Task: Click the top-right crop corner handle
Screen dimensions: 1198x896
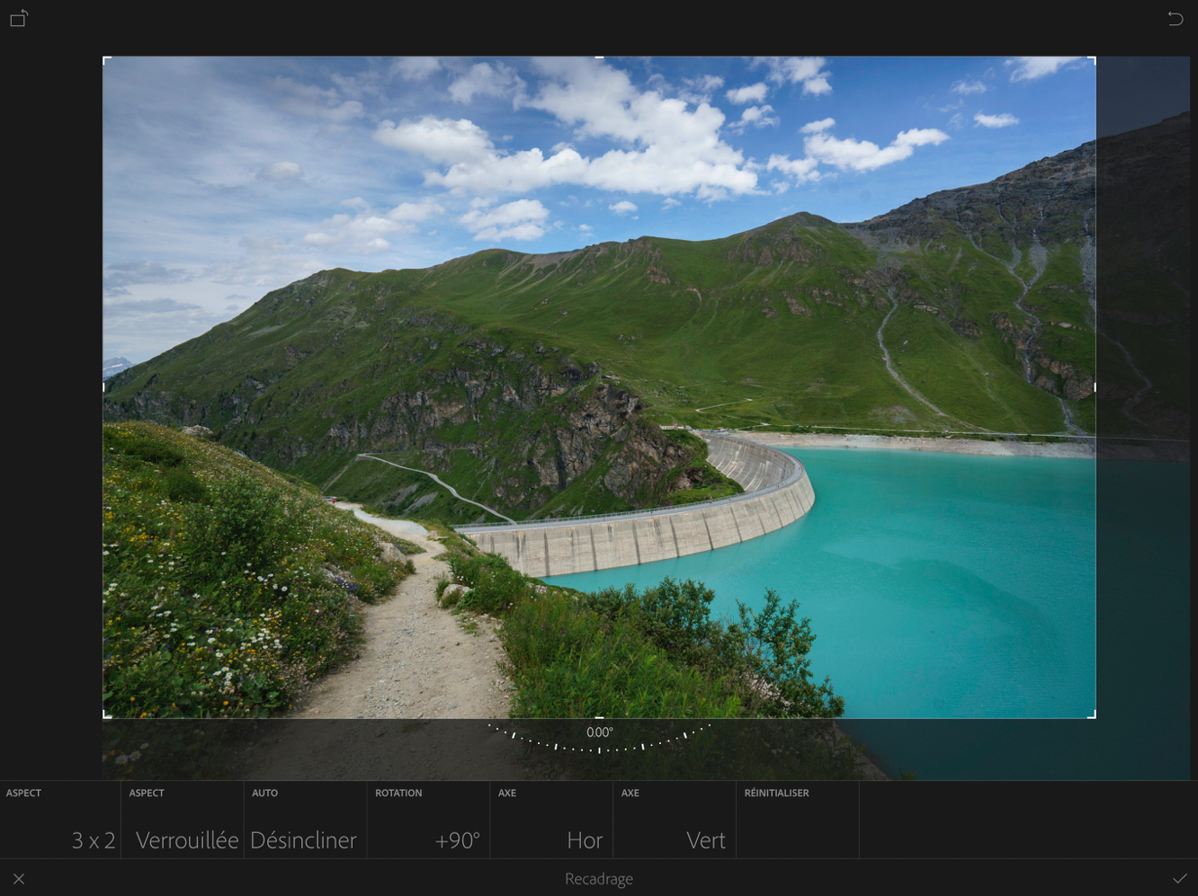Action: coord(1092,60)
